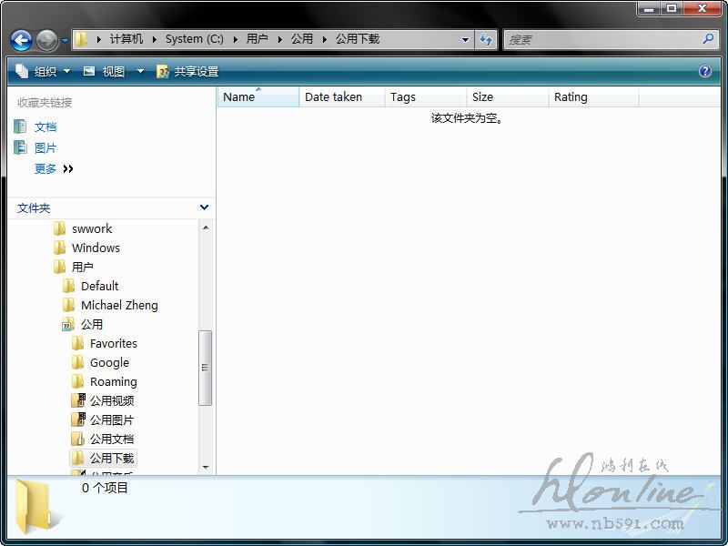The height and width of the screenshot is (546, 728).
Task: Click the Windows folder icon
Action: click(59, 248)
